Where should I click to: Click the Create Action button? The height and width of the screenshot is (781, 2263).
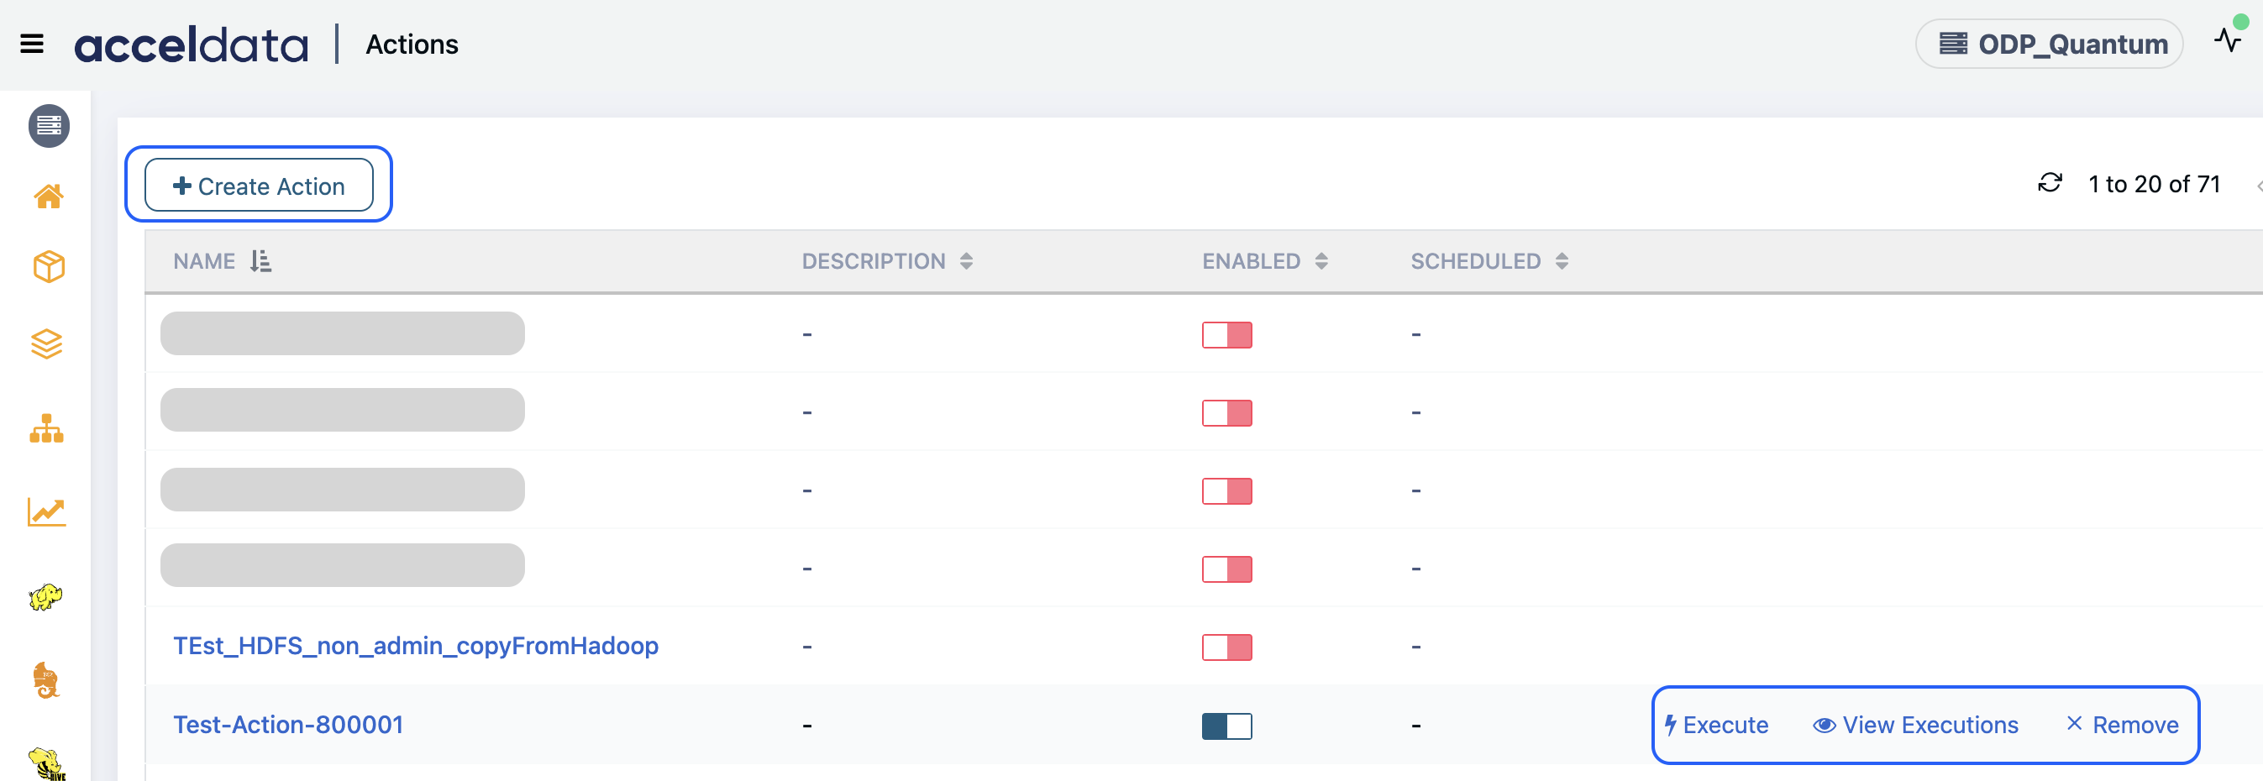coord(260,186)
